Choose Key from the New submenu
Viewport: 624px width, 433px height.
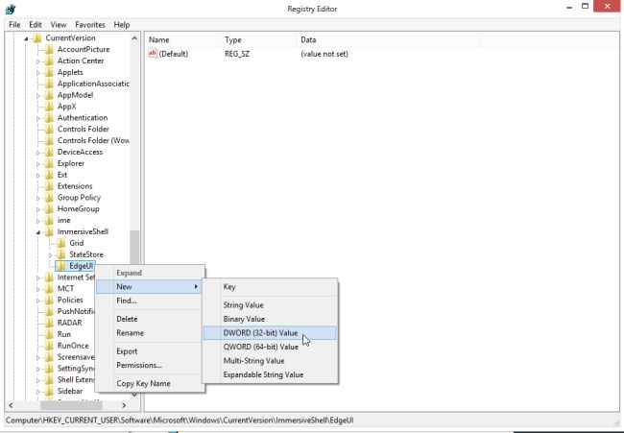270,287
